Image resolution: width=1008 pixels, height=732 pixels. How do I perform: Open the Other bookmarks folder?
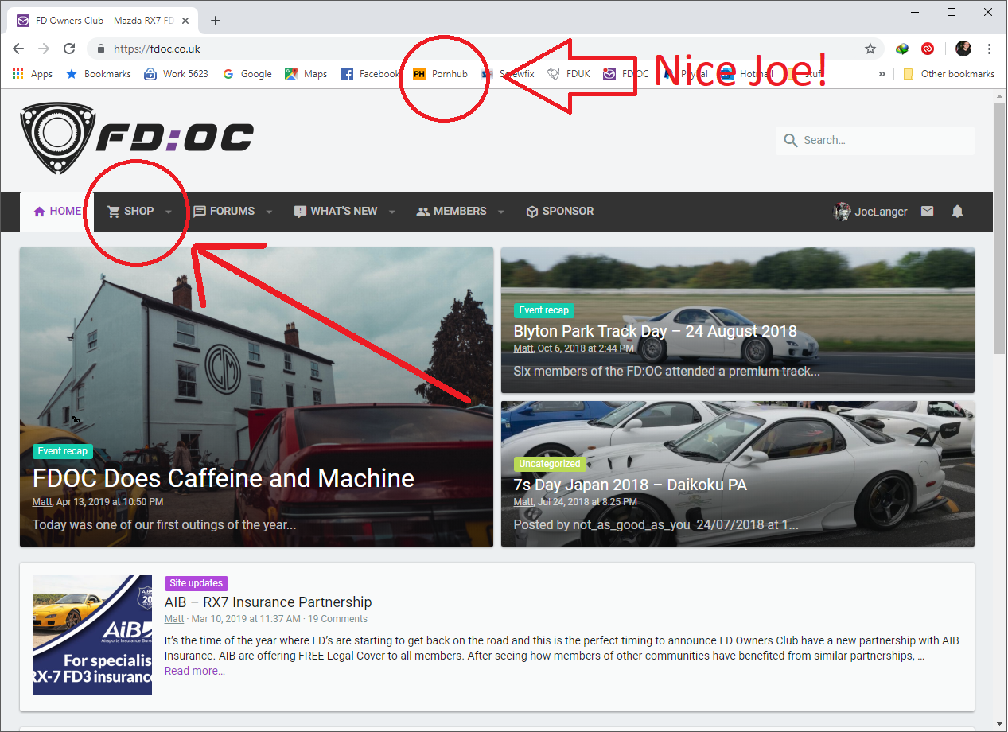pyautogui.click(x=949, y=74)
